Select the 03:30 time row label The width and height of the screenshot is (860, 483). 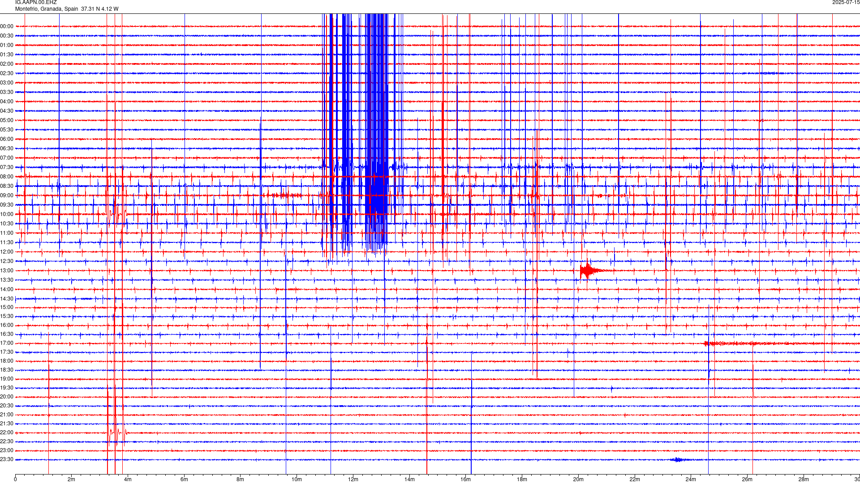(x=7, y=92)
